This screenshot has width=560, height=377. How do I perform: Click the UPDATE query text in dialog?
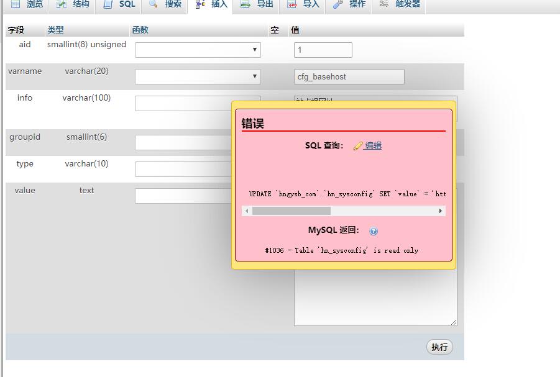pyautogui.click(x=347, y=194)
